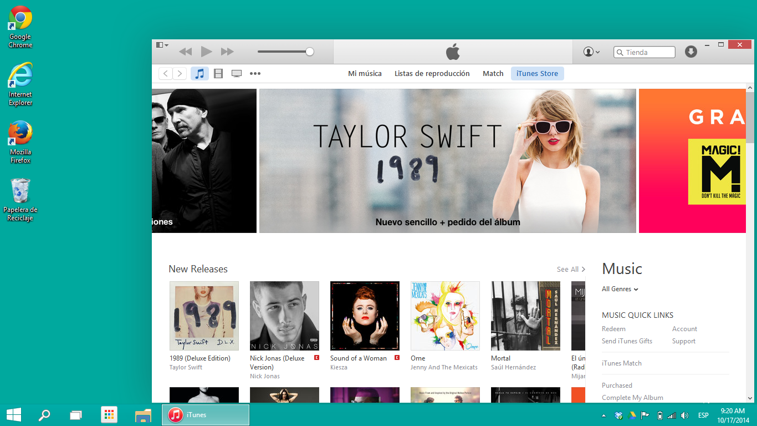Click the ESP language indicator
The image size is (757, 426).
click(x=703, y=415)
